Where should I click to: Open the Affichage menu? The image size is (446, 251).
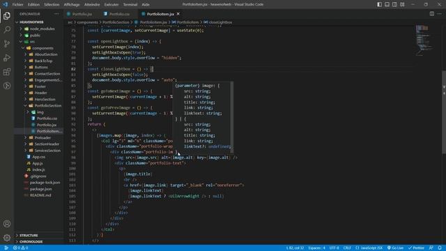tap(72, 4)
